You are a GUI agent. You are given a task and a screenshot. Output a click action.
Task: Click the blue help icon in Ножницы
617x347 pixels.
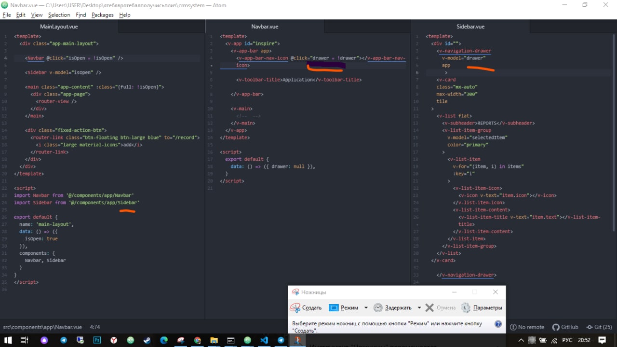498,324
